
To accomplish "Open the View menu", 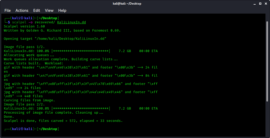I will [49, 11].
